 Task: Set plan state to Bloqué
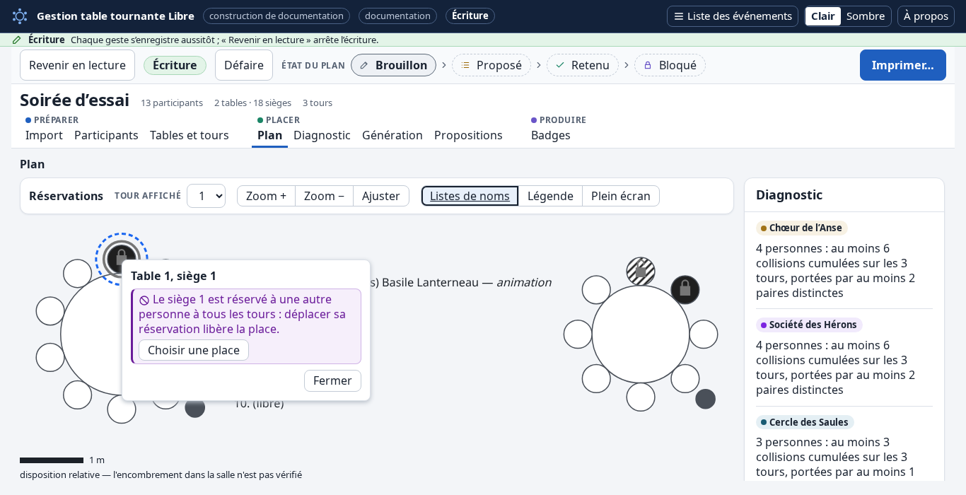670,65
